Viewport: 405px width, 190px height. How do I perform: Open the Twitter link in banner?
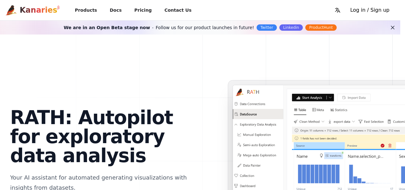(266, 28)
